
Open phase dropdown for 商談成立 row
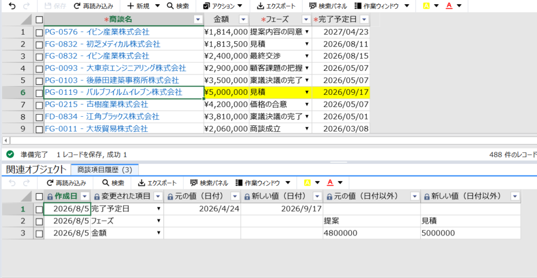click(x=307, y=129)
